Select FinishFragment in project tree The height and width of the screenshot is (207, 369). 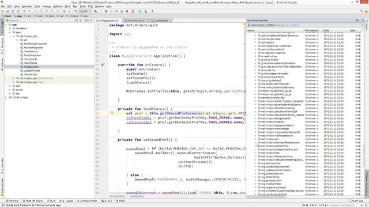[32, 55]
